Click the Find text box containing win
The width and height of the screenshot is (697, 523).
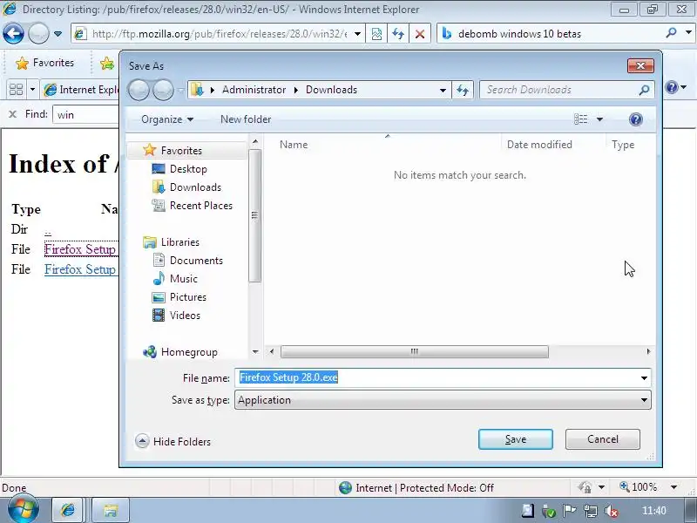click(85, 115)
